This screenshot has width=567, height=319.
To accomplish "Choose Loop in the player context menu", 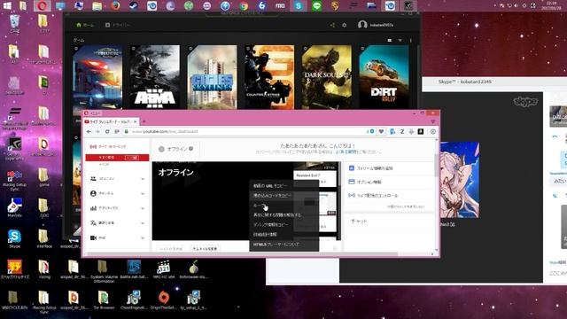I will (284, 205).
